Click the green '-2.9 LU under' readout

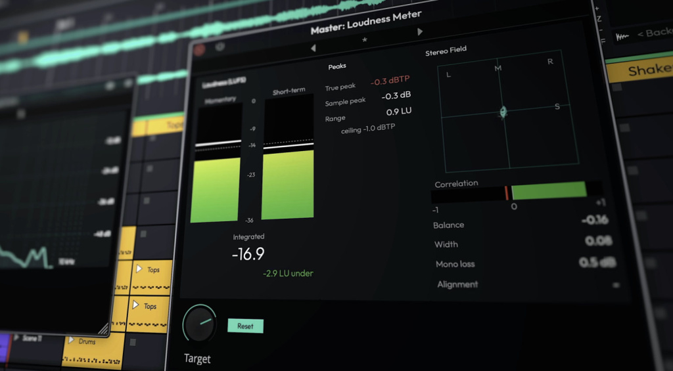(x=288, y=273)
